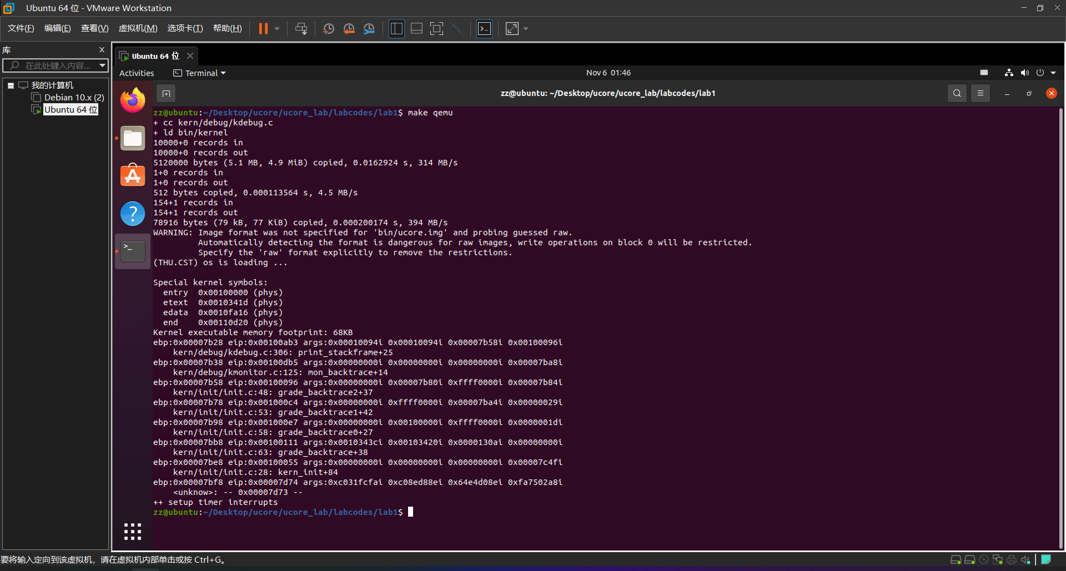1066x571 pixels.
Task: Click the Terminal dock icon
Action: coord(133,251)
